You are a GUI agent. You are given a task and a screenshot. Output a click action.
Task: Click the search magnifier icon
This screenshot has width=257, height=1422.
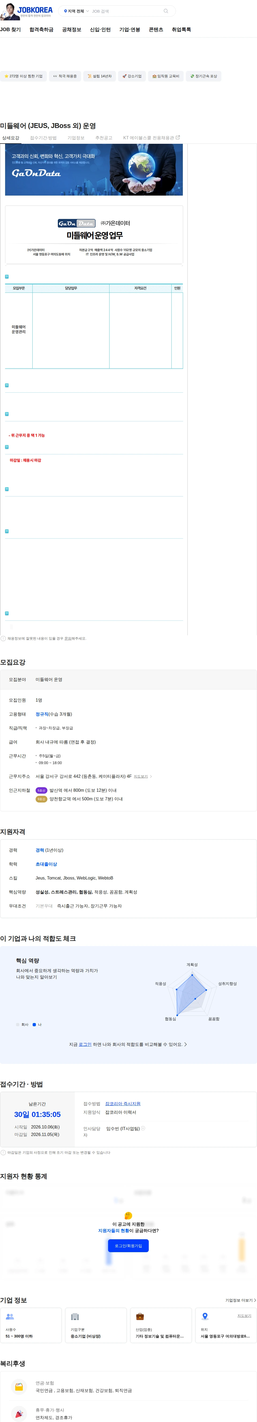[166, 11]
